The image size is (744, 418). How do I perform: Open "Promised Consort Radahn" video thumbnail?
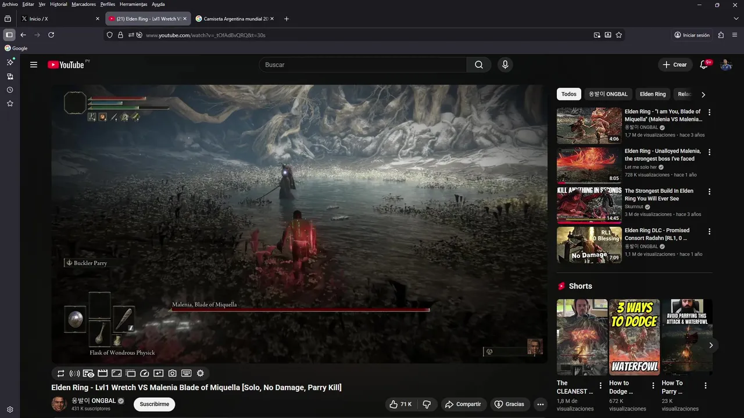click(589, 244)
